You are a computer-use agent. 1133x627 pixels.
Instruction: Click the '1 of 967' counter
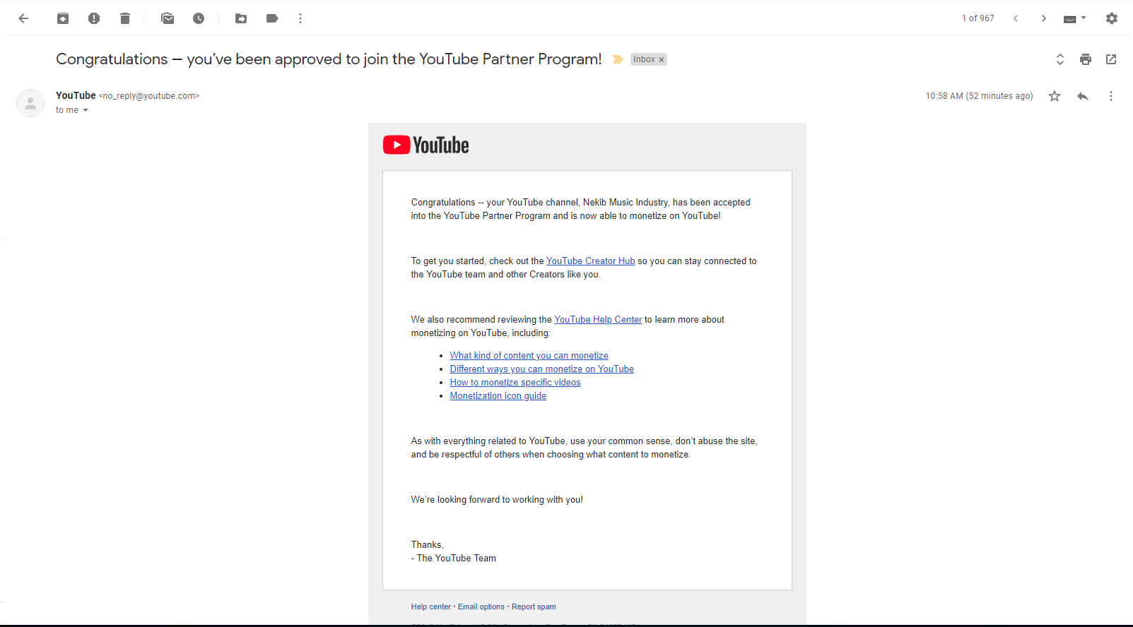978,18
